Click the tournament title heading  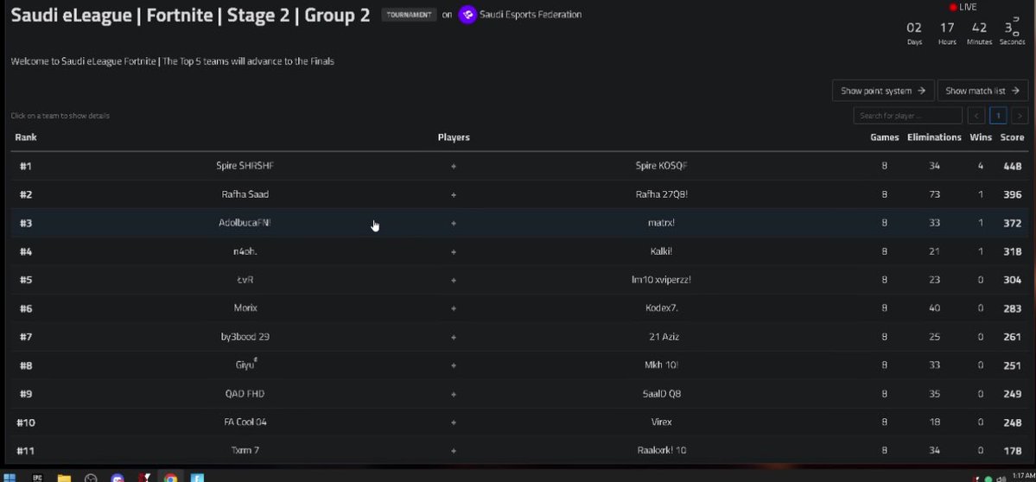pyautogui.click(x=190, y=16)
